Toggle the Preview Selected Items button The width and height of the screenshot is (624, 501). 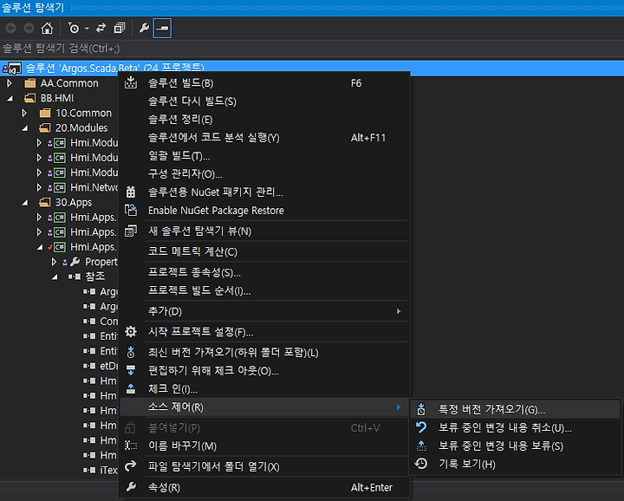[162, 29]
